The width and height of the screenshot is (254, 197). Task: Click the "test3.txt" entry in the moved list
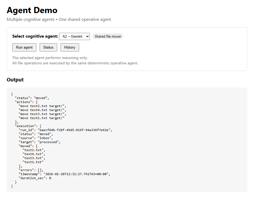tap(34, 158)
